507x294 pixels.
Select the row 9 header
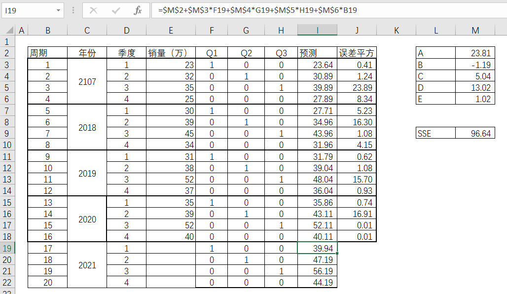(7, 134)
